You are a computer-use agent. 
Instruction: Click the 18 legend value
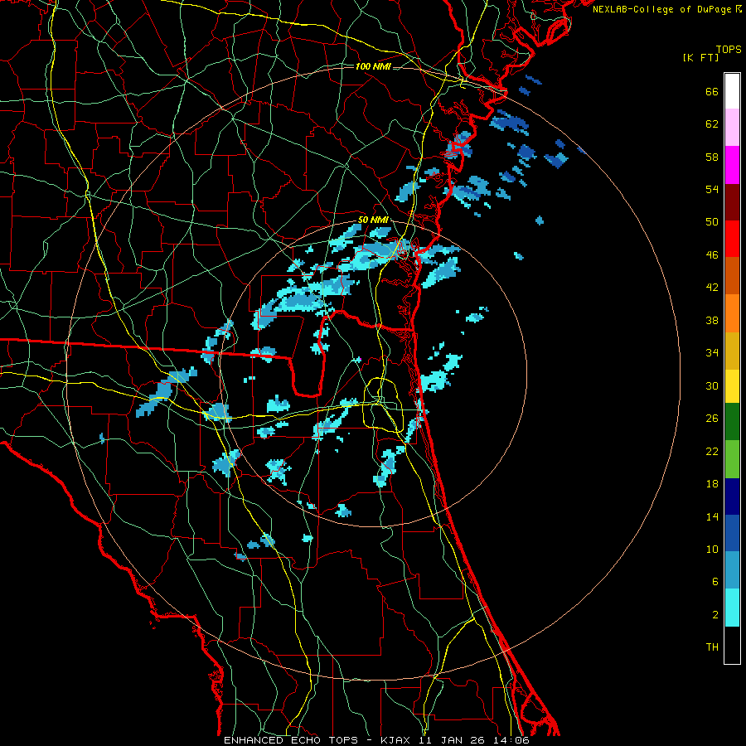(712, 484)
